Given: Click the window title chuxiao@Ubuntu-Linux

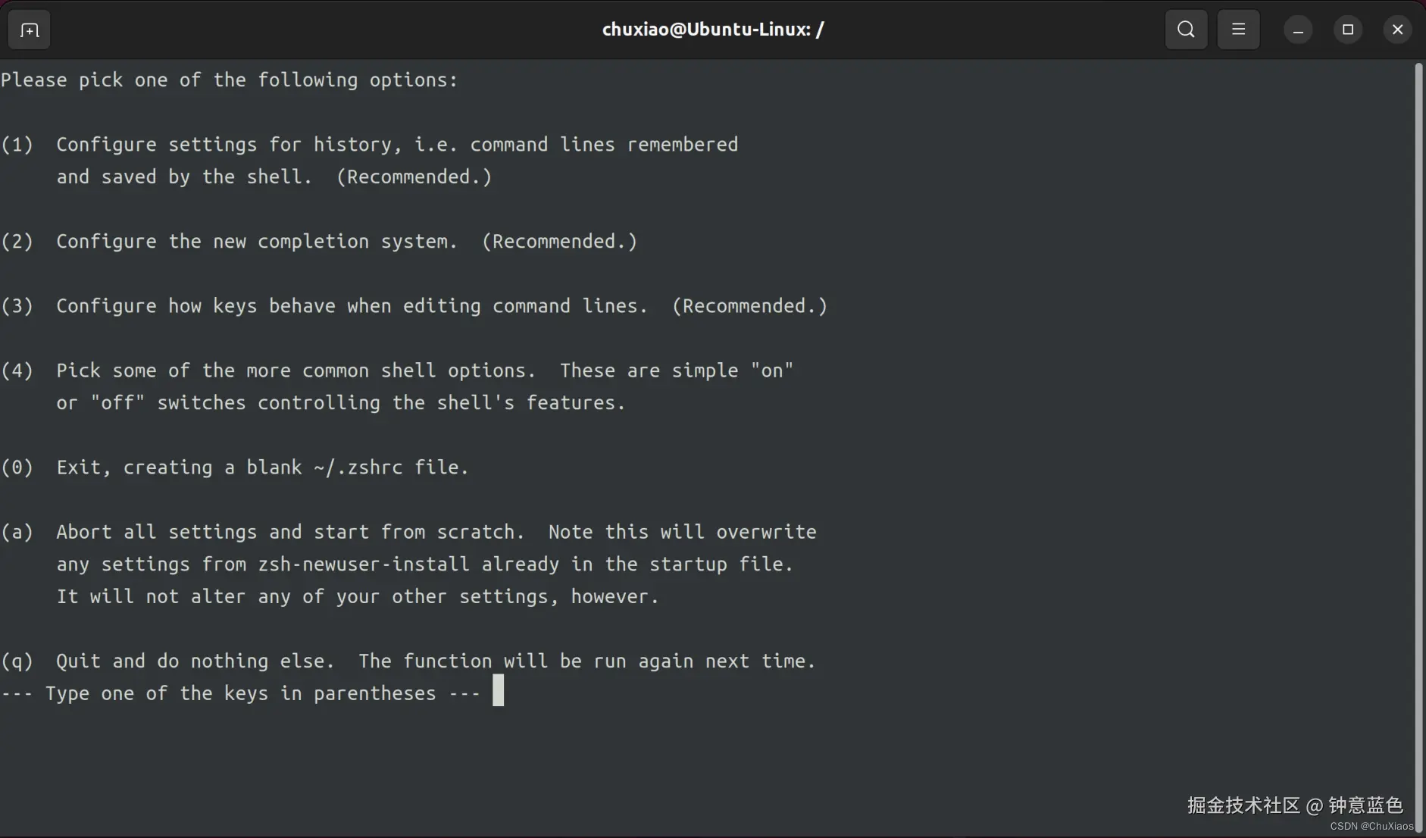Looking at the screenshot, I should [713, 30].
